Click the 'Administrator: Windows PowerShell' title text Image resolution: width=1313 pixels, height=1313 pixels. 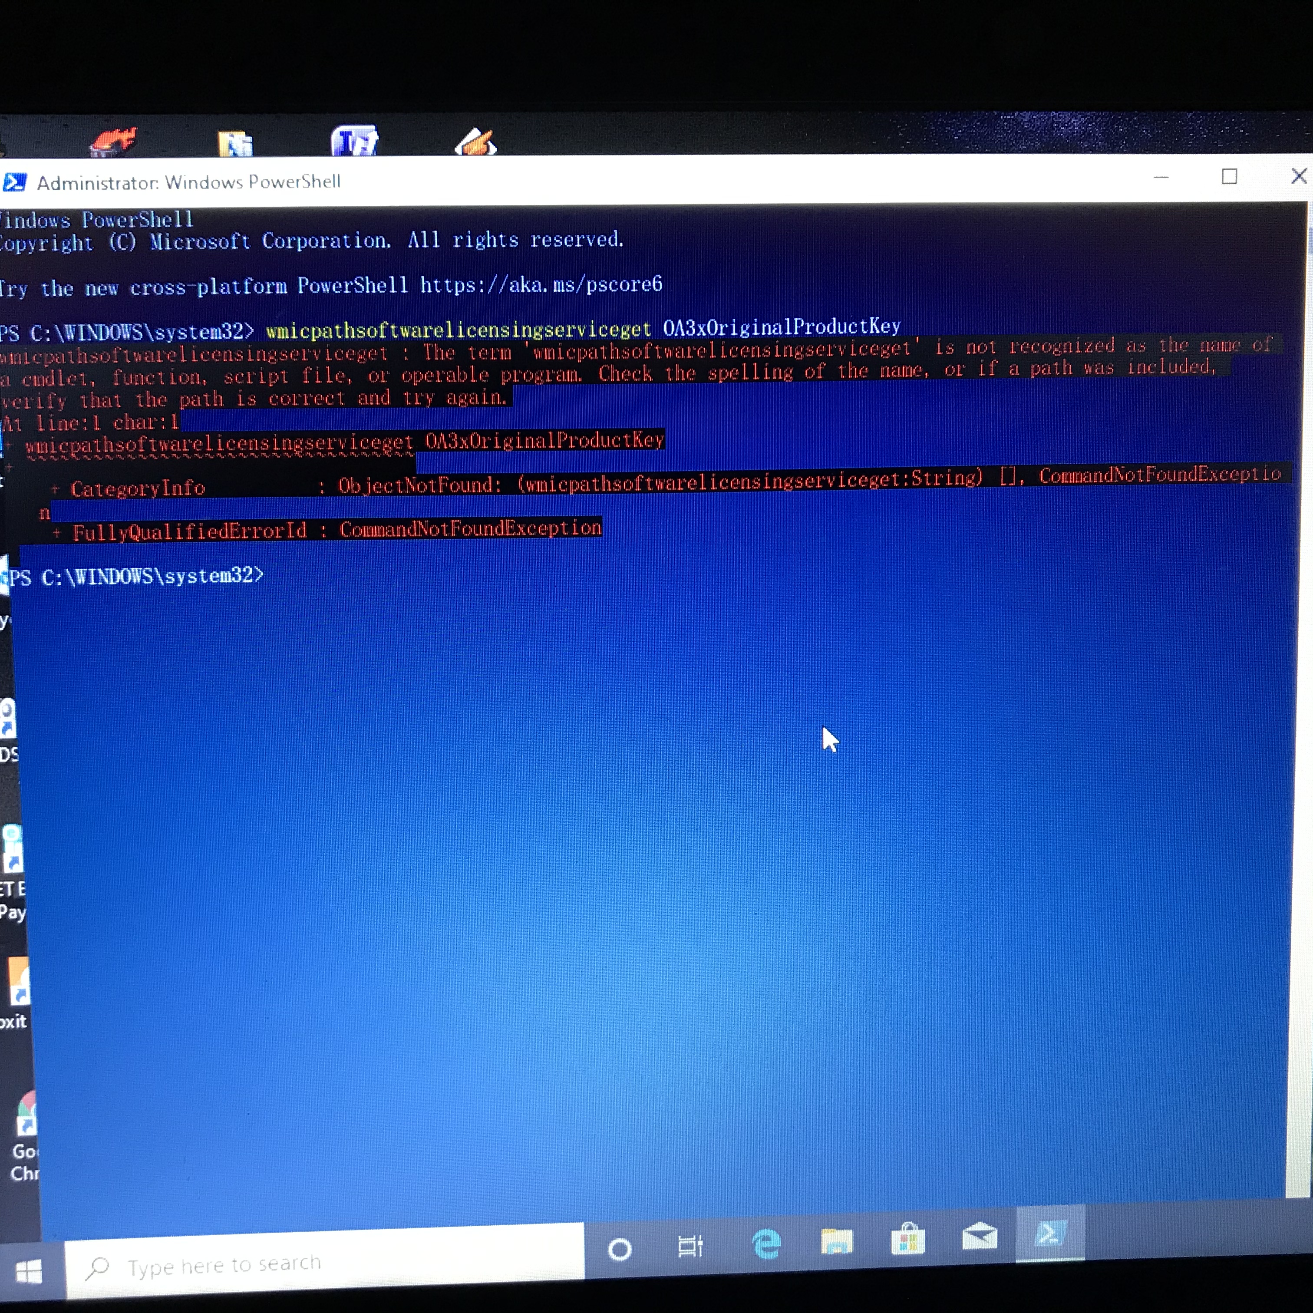click(x=189, y=182)
